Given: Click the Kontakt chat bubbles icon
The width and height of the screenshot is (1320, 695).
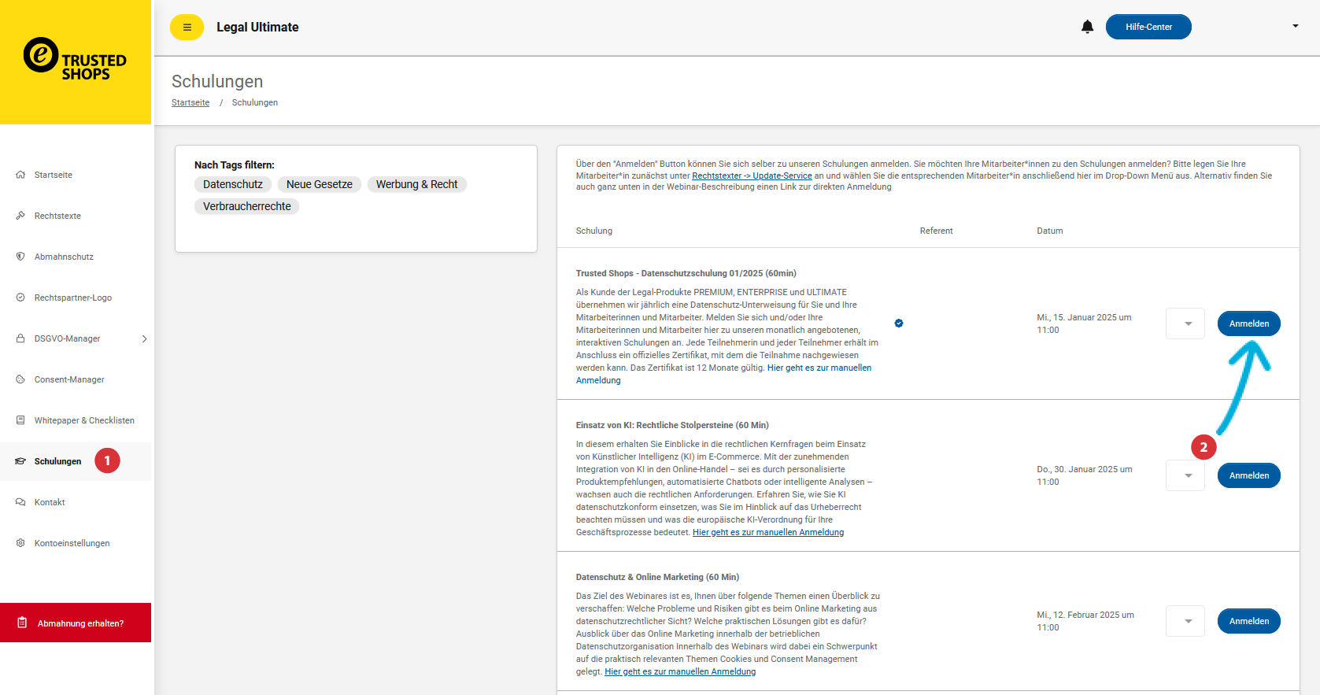Looking at the screenshot, I should (20, 502).
